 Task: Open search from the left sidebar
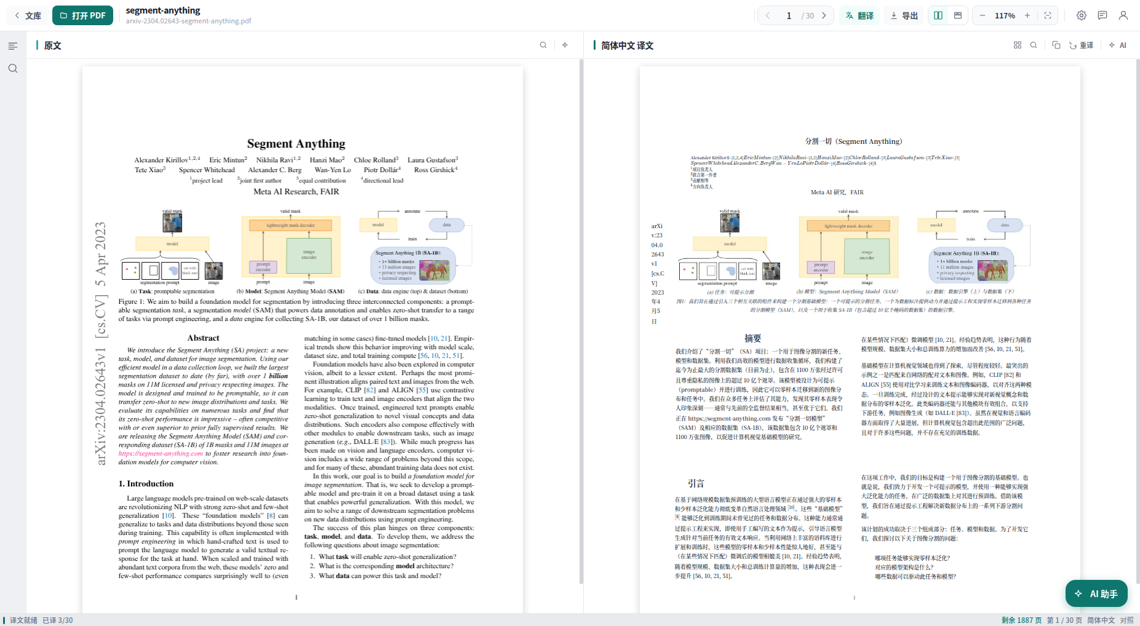[13, 68]
